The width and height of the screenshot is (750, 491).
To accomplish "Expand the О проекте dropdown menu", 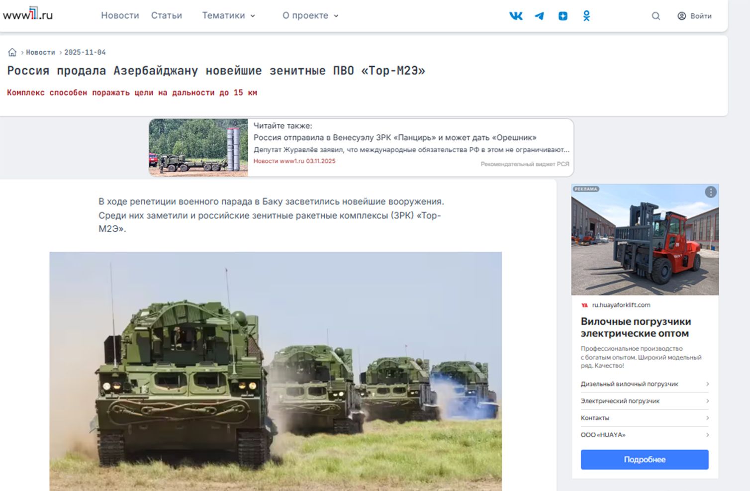I will [x=310, y=15].
